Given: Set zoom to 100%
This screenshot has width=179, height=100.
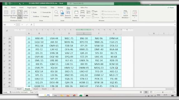Looking at the screenshot, I should 62,13.
